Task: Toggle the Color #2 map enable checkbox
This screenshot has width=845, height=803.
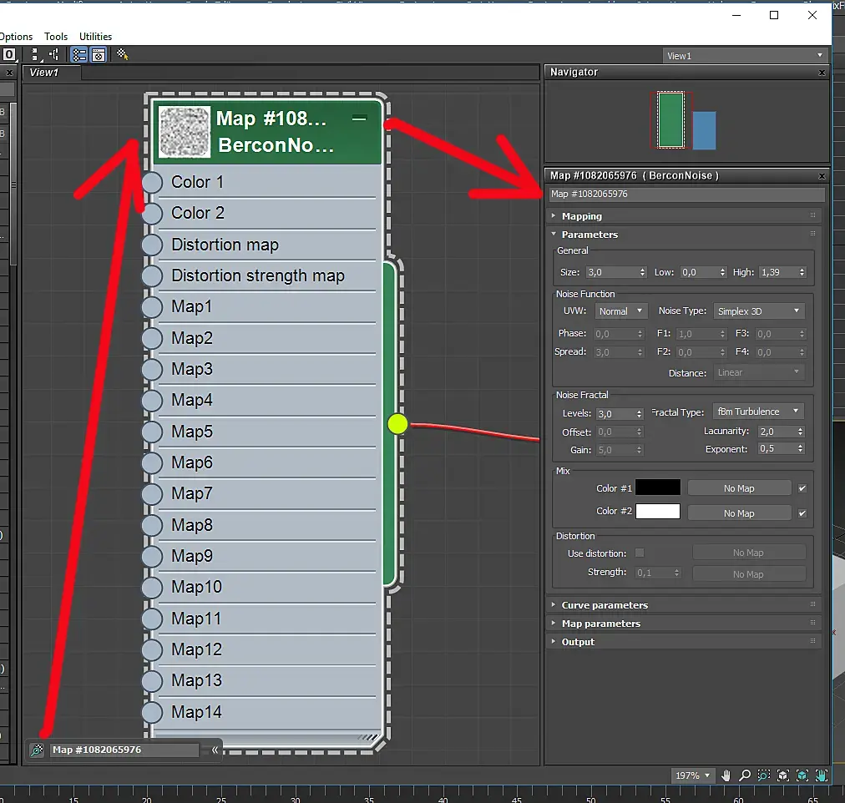Action: pyautogui.click(x=802, y=513)
